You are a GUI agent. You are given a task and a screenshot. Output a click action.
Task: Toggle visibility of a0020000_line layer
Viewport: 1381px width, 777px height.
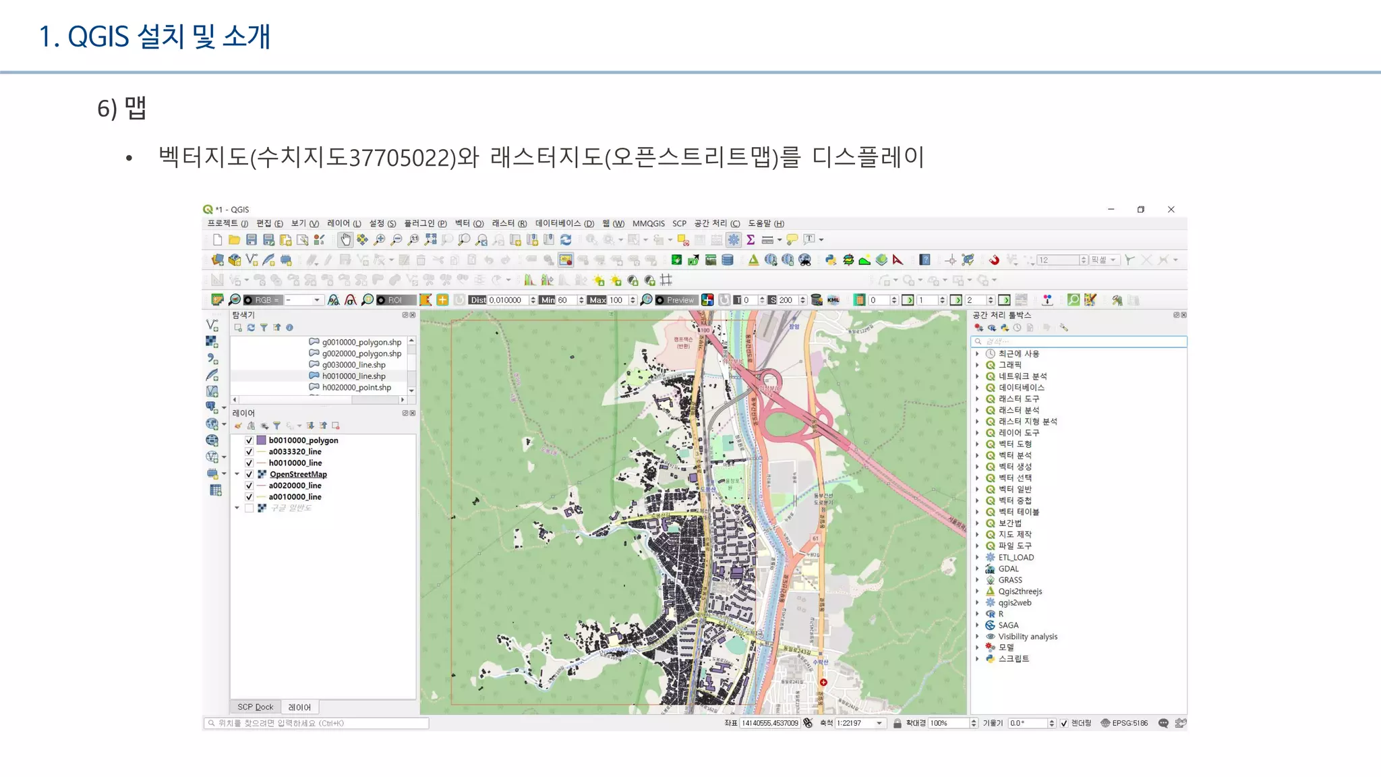coord(249,486)
